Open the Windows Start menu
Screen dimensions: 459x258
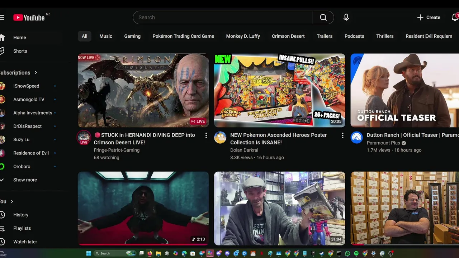pyautogui.click(x=89, y=253)
